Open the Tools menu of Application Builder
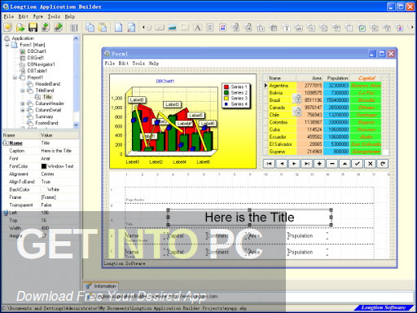This screenshot has height=313, width=417. point(54,16)
